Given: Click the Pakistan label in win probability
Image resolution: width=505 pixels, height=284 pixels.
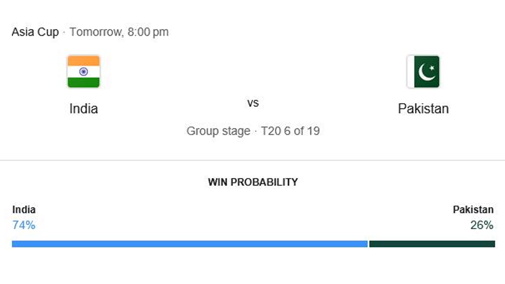Looking at the screenshot, I should pyautogui.click(x=473, y=210).
